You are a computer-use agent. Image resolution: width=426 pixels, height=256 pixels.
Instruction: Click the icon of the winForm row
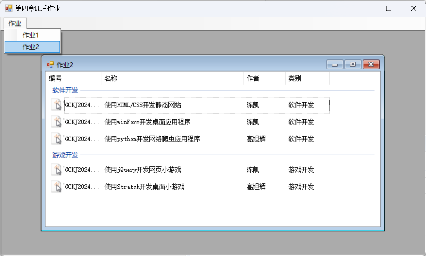pyautogui.click(x=56, y=122)
